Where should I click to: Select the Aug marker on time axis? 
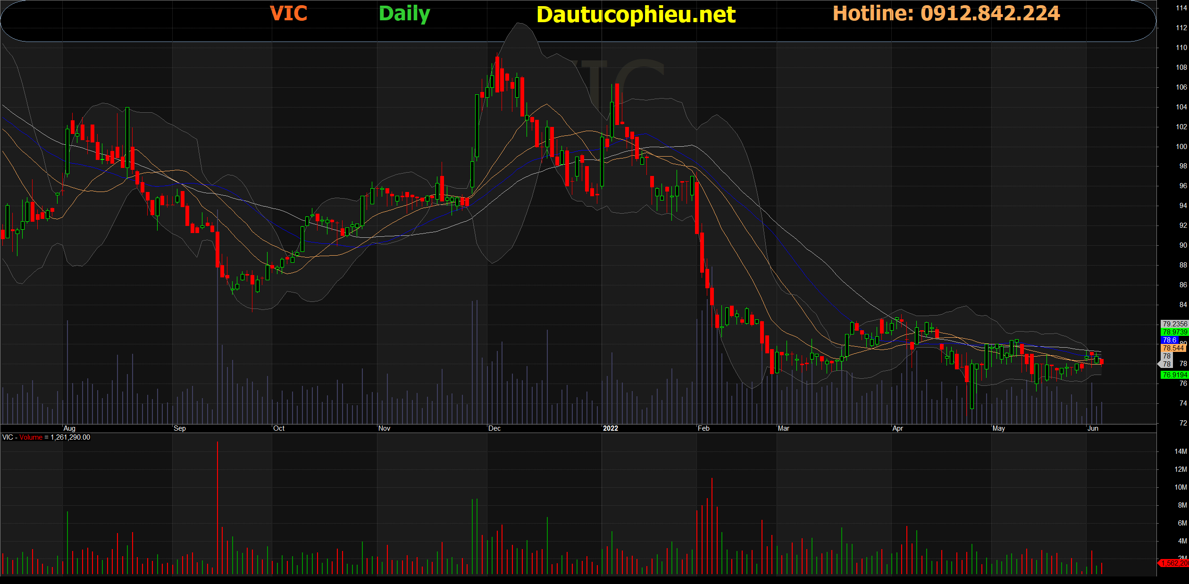tap(69, 428)
